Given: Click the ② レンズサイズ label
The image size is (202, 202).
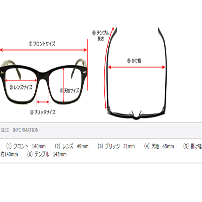Looking at the screenshot, I should [21, 87].
